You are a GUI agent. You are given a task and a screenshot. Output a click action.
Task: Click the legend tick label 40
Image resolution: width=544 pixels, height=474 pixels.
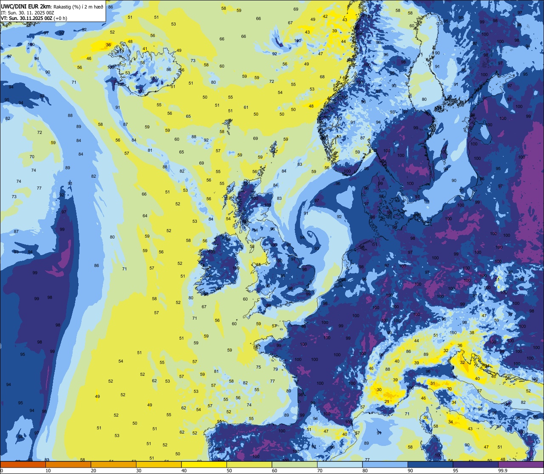point(184,471)
